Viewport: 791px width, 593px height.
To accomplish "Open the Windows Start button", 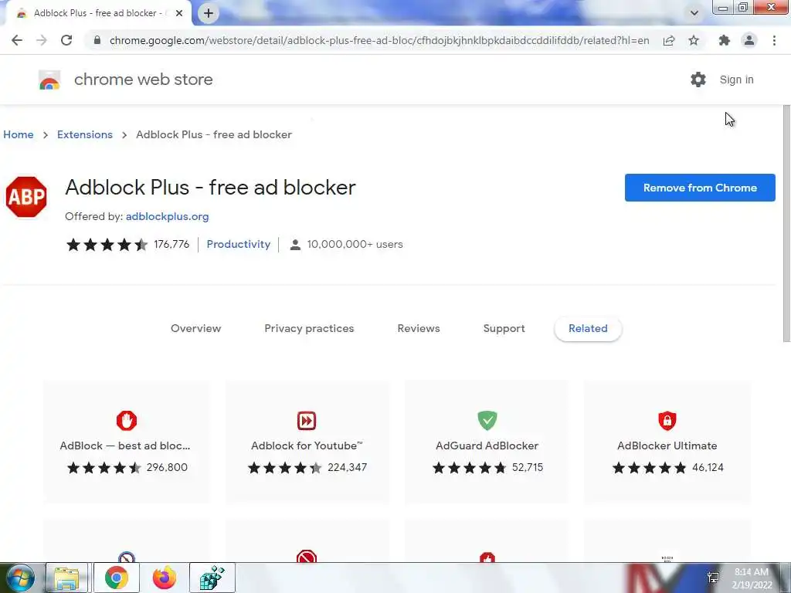I will tap(20, 578).
